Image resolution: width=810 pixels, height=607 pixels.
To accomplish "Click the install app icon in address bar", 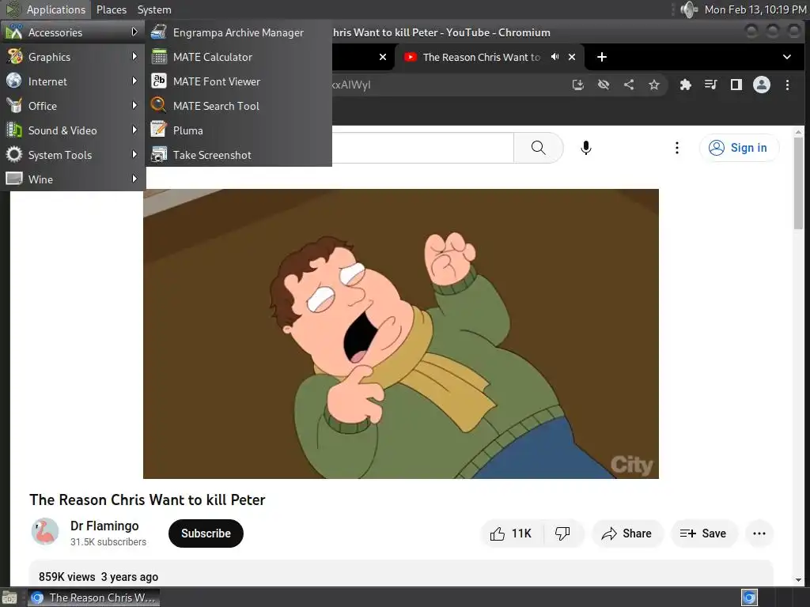I will pos(578,85).
